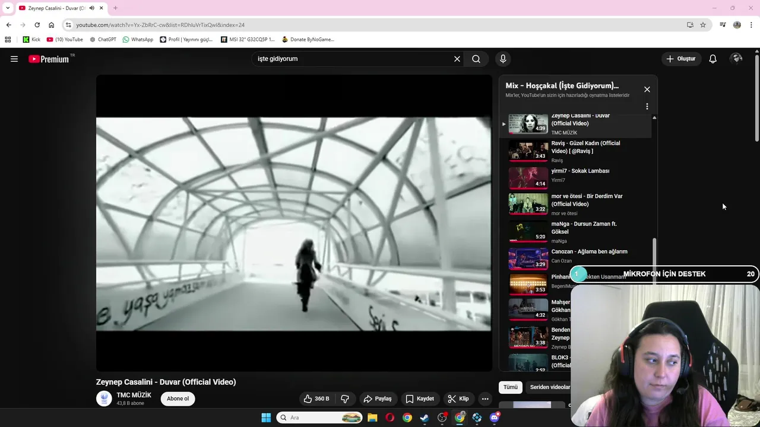This screenshot has height=427, width=760.
Task: Open the notifications bell
Action: (712, 59)
